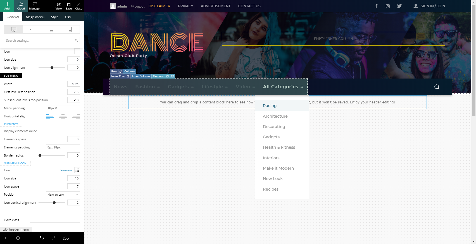
Task: Click the Border radius slider handle
Action: point(40,155)
